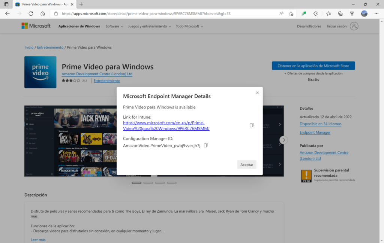
Task: Click the Aceptar button
Action: [247, 164]
